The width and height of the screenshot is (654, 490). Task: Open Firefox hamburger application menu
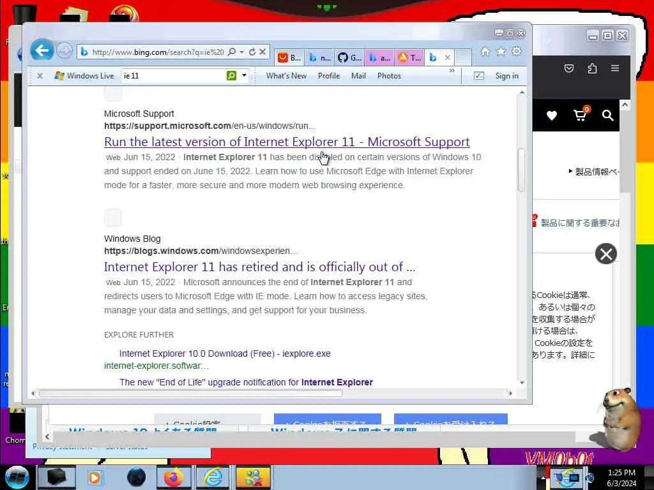pyautogui.click(x=615, y=68)
